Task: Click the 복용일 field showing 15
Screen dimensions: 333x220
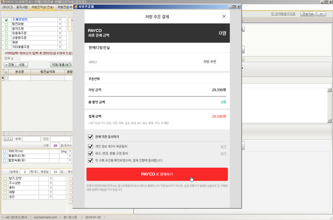Action: [55, 172]
